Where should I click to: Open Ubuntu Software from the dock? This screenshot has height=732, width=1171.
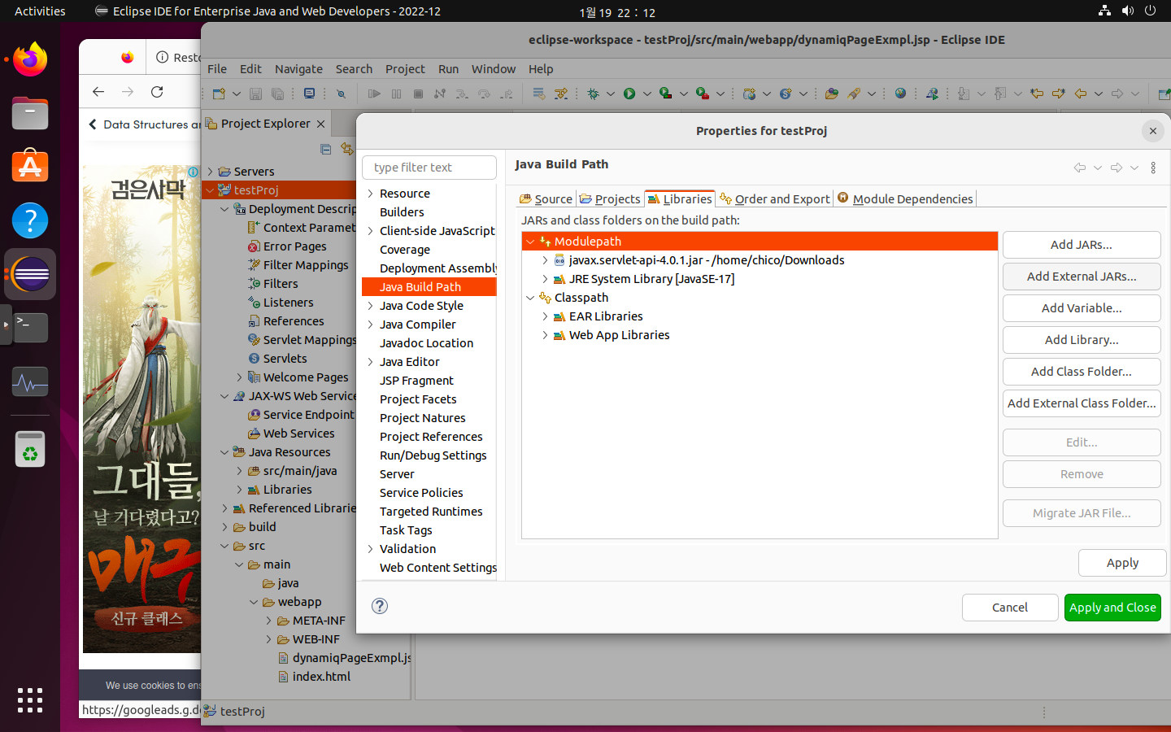[x=30, y=167]
